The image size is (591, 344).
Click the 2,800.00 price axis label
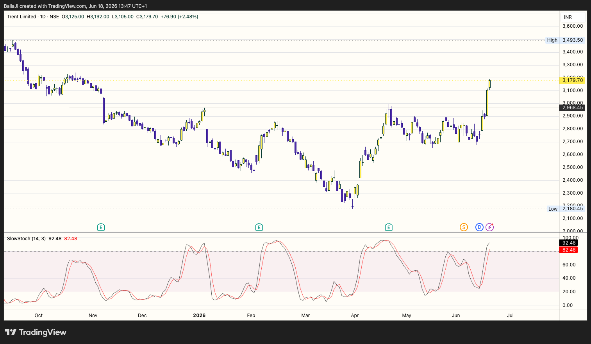(x=573, y=129)
